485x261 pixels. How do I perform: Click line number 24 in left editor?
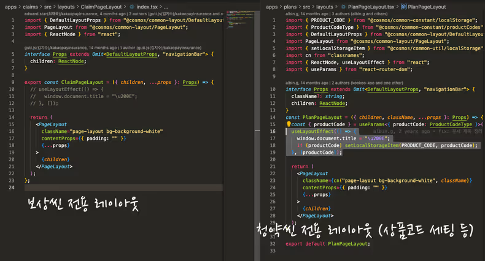pos(12,187)
